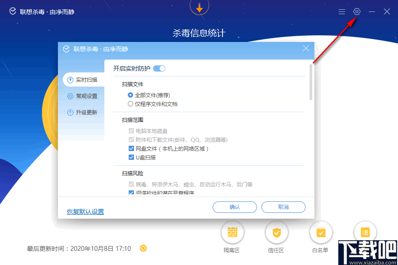
Task: Uncheck the U盘扫描 option
Action: 131,158
